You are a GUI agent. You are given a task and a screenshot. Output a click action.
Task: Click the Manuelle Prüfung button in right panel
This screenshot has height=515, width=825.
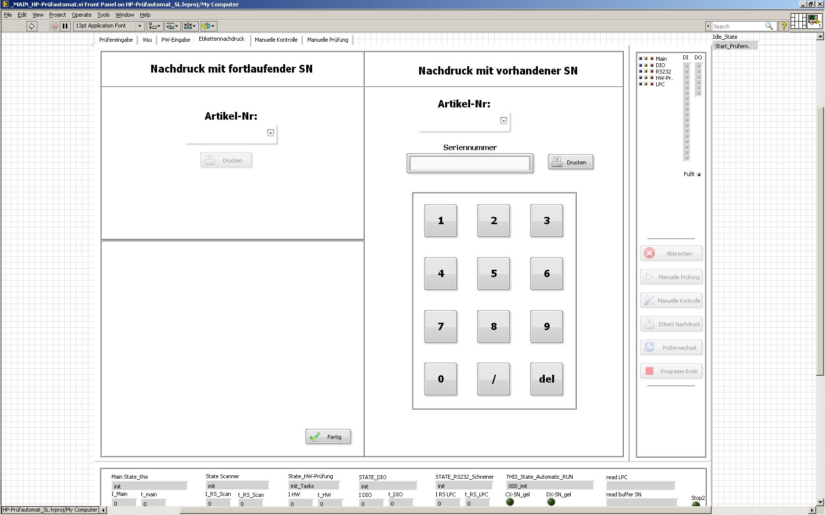pos(671,277)
